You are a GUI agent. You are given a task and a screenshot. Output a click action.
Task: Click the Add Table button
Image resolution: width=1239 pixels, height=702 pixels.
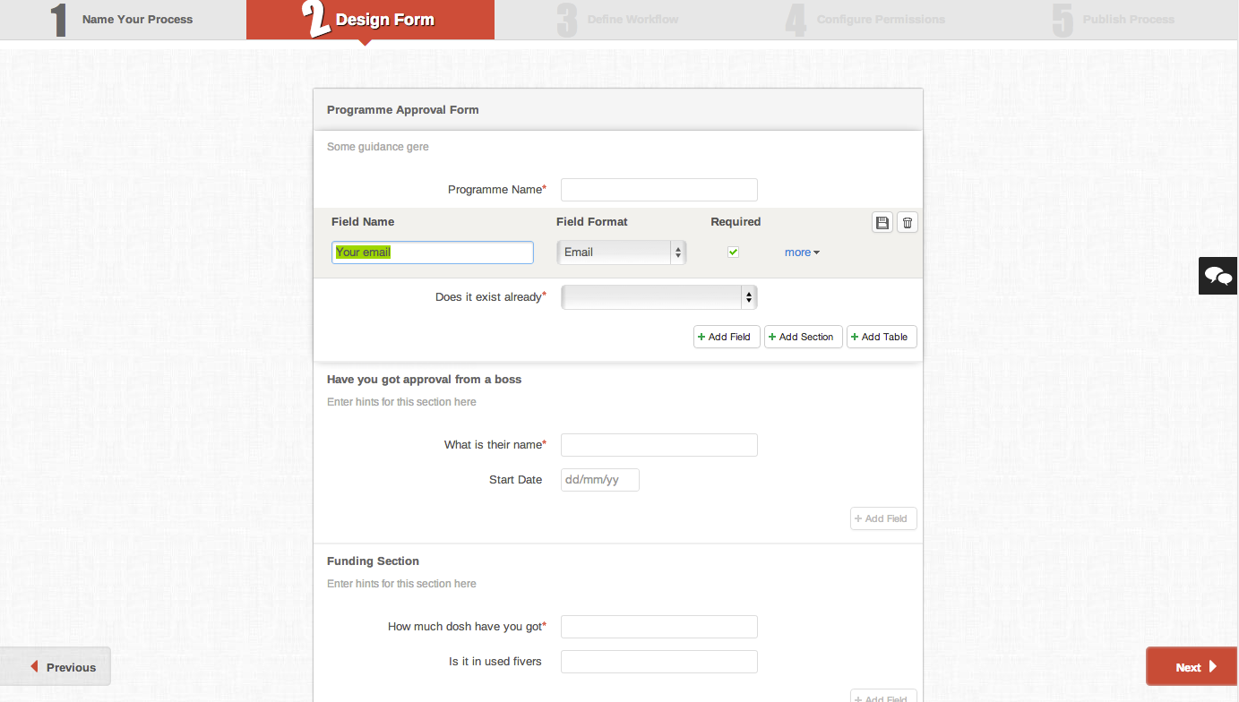pyautogui.click(x=882, y=337)
